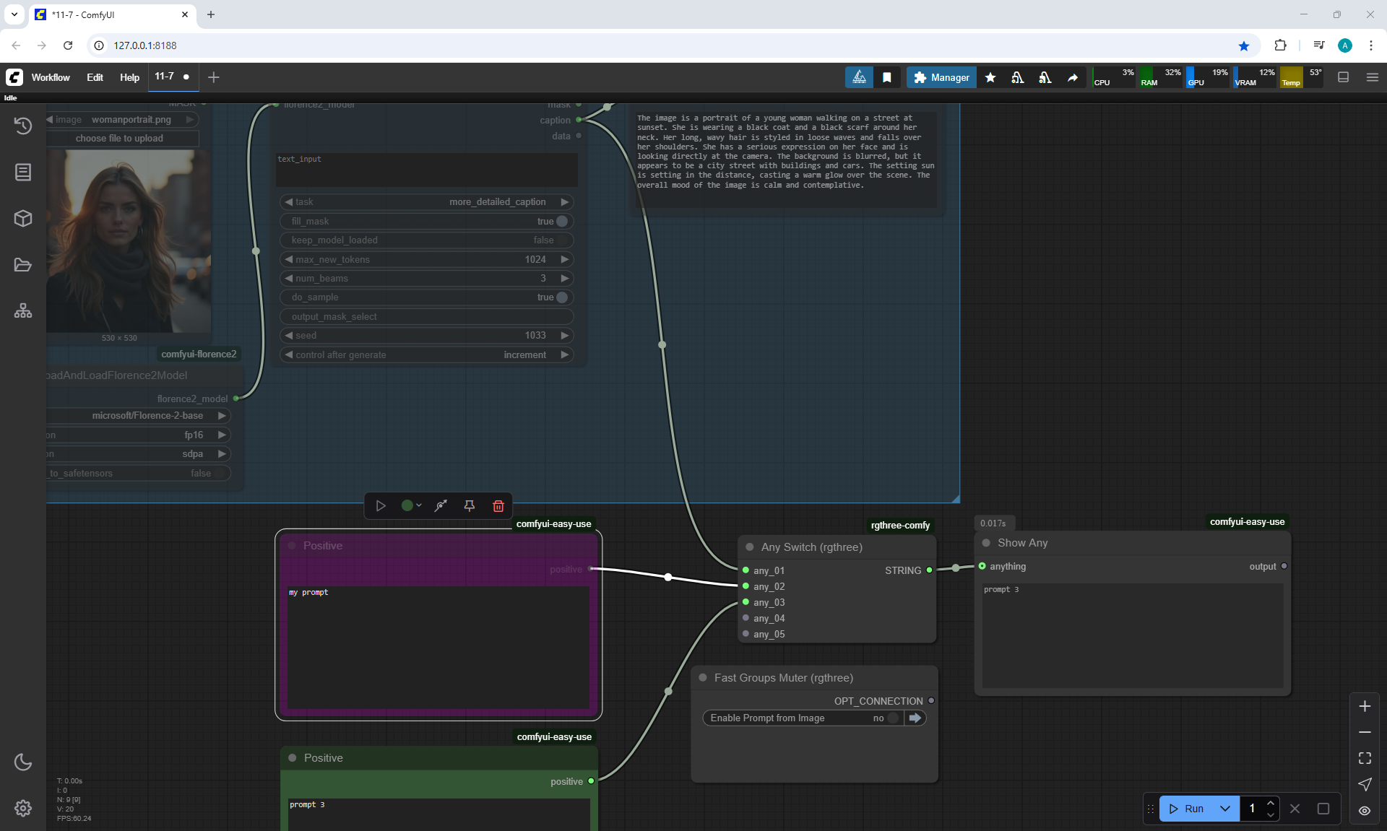Toggle the do_sample switch

(561, 297)
